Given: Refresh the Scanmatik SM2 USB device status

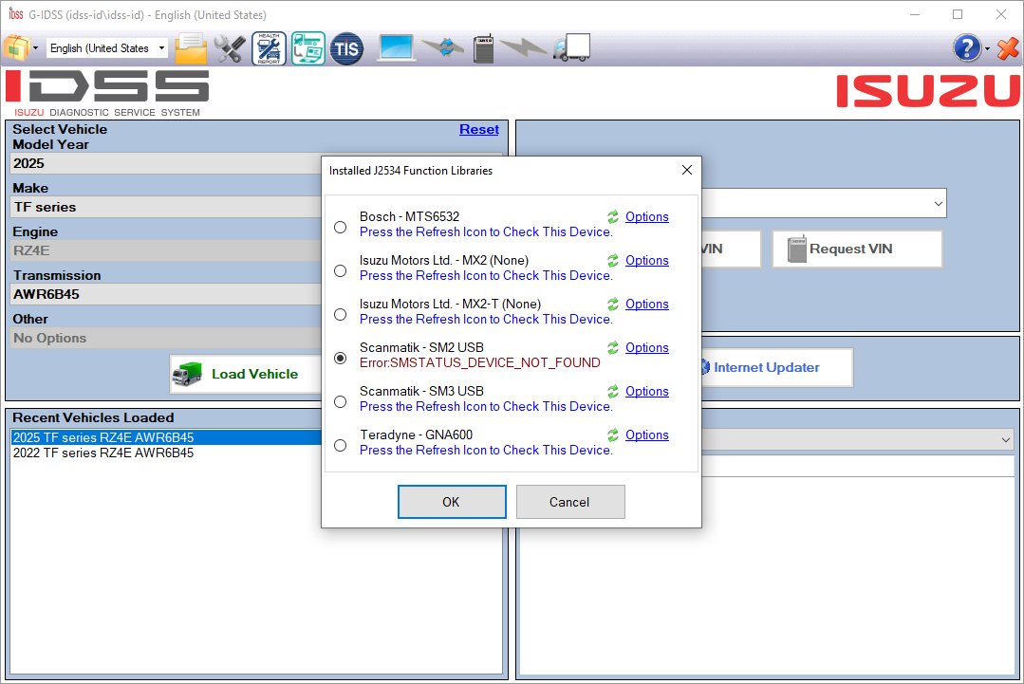Looking at the screenshot, I should 613,348.
